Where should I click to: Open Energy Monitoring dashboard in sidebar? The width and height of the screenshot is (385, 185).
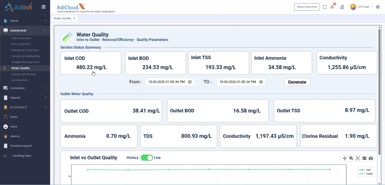[23, 74]
